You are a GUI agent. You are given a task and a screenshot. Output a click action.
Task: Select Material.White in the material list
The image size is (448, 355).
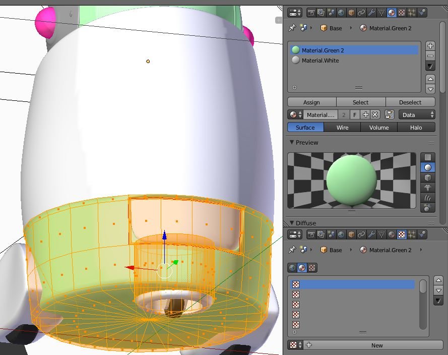pyautogui.click(x=320, y=61)
